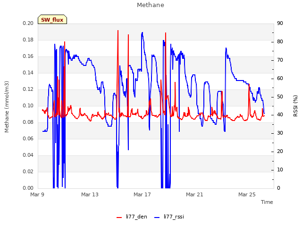
Task: Click the 0.14 left axis value
Action: pyautogui.click(x=28, y=73)
